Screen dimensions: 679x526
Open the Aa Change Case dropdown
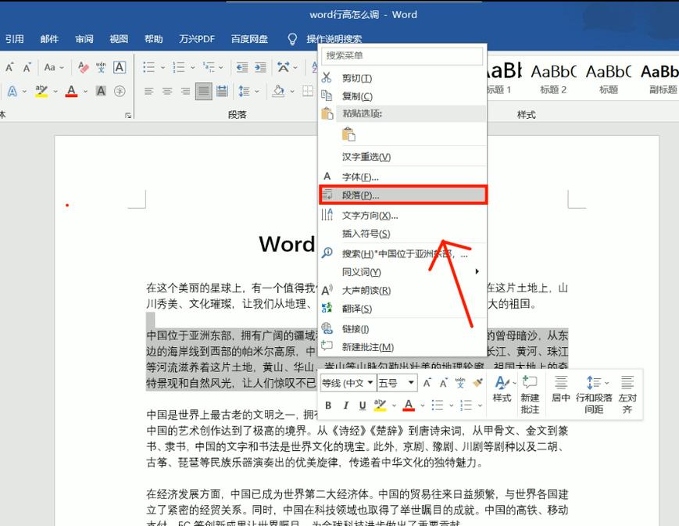(x=54, y=67)
